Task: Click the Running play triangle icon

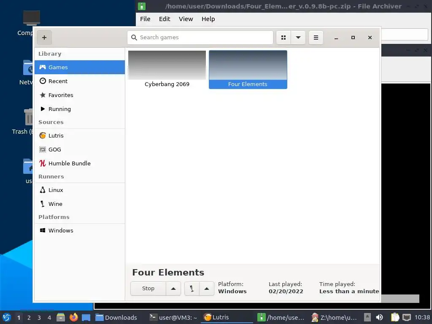Action: tap(43, 109)
